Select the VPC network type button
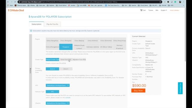 [52, 91]
